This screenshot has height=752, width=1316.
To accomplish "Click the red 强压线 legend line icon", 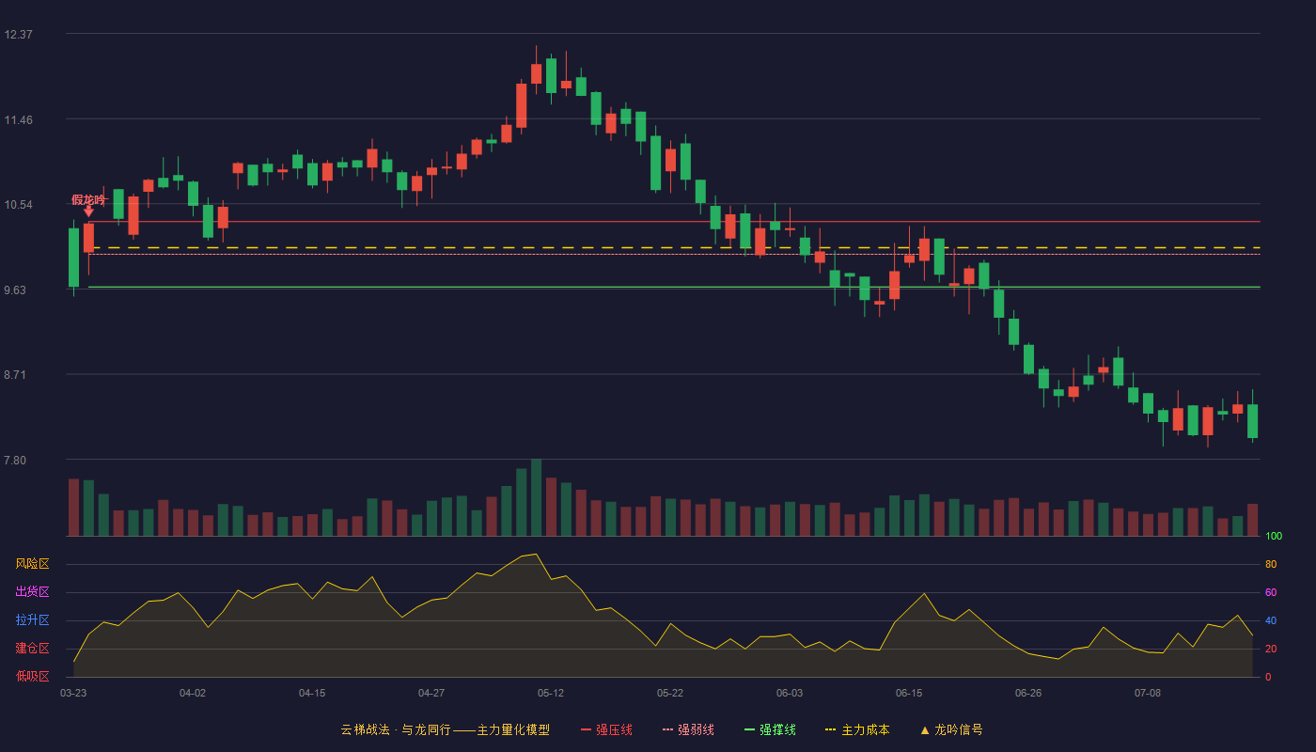I will point(586,730).
